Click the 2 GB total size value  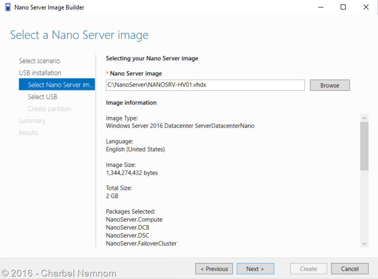pos(112,196)
